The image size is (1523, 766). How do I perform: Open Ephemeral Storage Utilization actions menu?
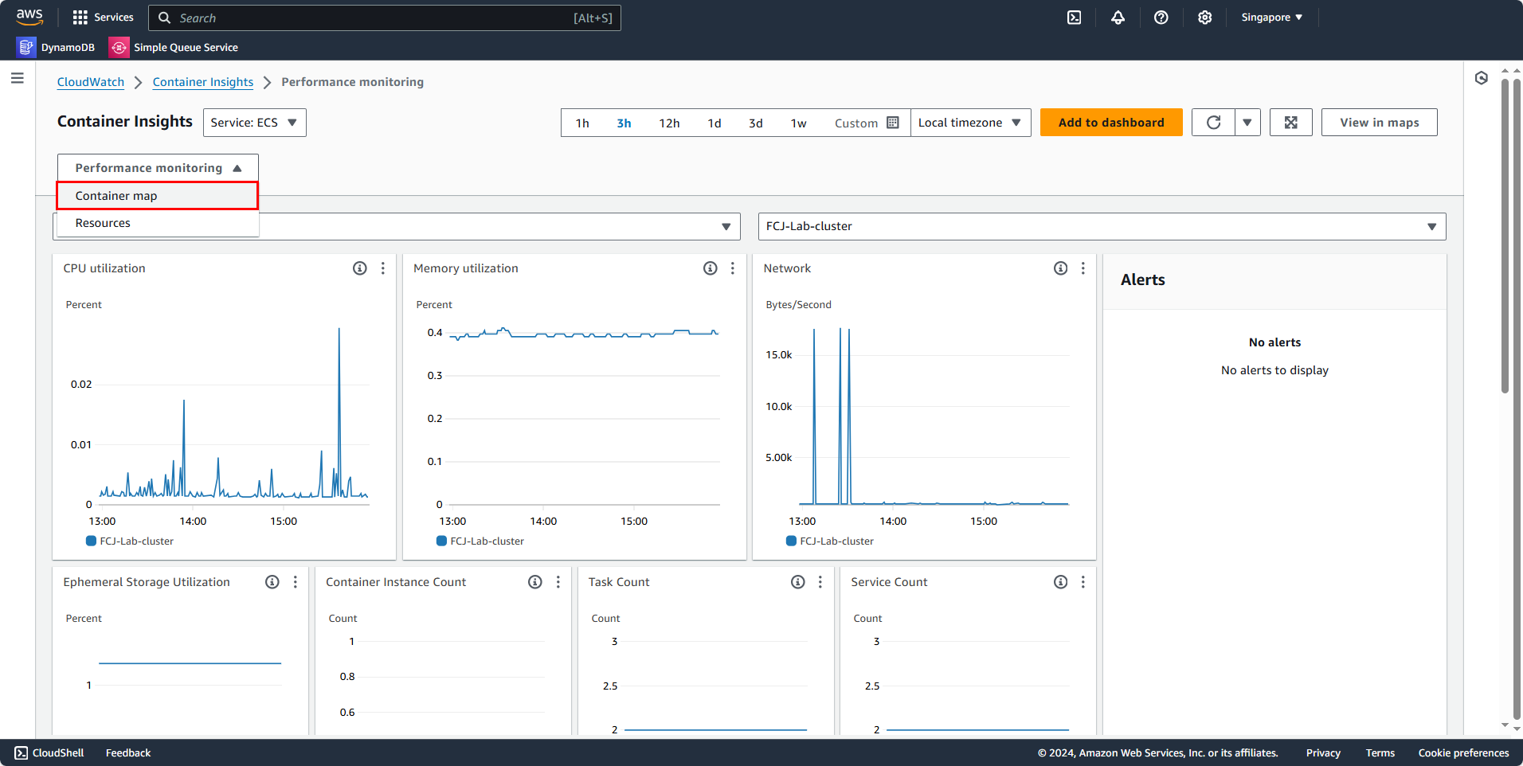tap(296, 582)
